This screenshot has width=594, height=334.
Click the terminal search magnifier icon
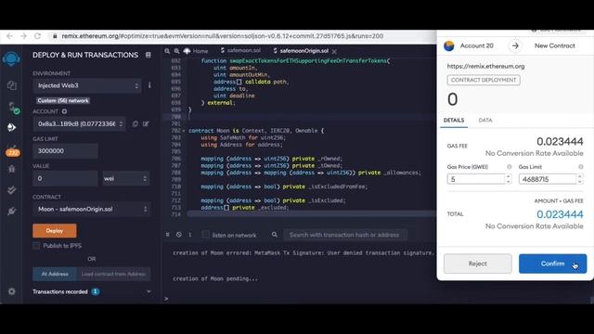275,235
